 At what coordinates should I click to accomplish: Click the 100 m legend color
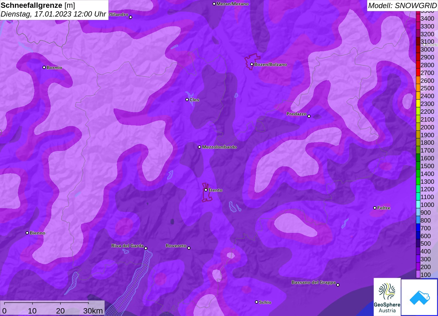[418, 274]
